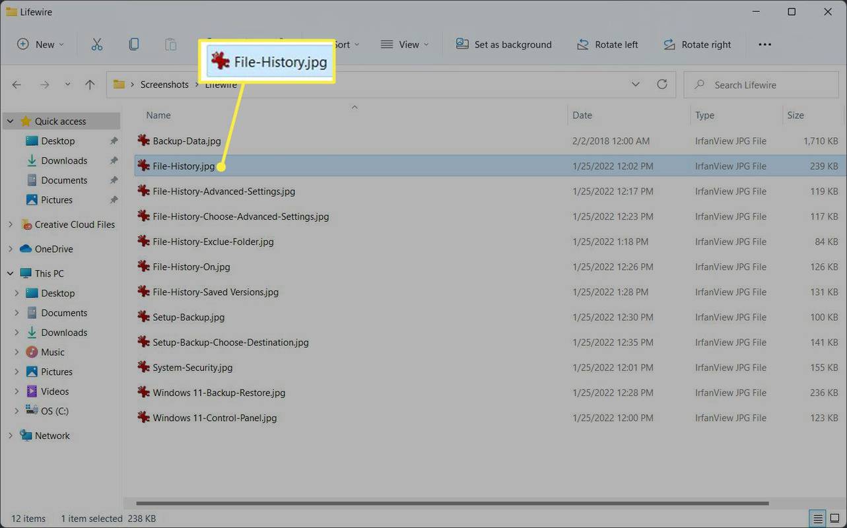Expand the OneDrive tree node
This screenshot has height=528, width=847.
tap(10, 249)
